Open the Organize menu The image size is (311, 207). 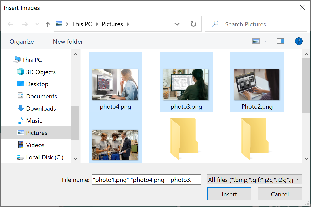(x=24, y=42)
